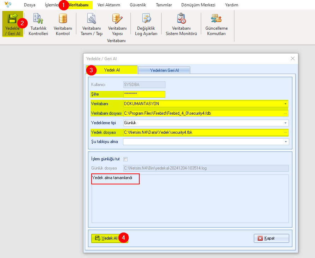Viewport: 315px width, 258px height.
Task: Open the Veri Aktarım menu
Action: [109, 5]
